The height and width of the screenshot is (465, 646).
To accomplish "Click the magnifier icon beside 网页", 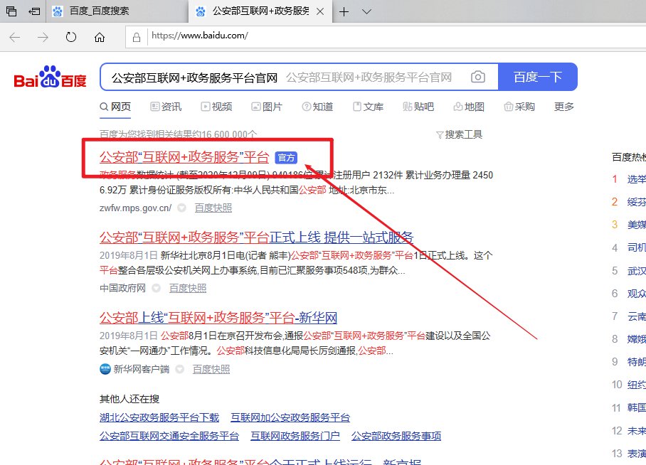I will [x=104, y=107].
